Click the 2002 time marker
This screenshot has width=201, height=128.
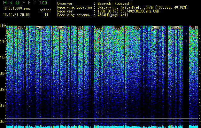tap(41, 28)
